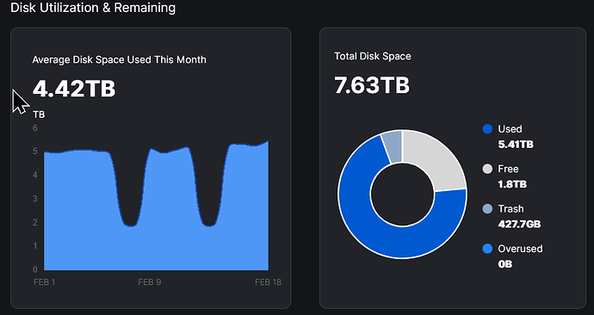Click the Disk Utilization & Remaining header
Screen dimensions: 594x315
(x=93, y=8)
